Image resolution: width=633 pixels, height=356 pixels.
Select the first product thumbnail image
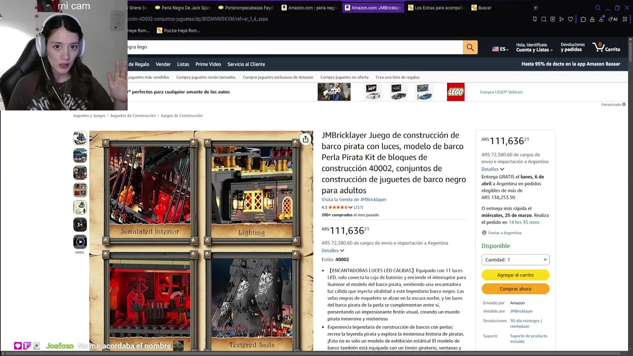(x=80, y=138)
